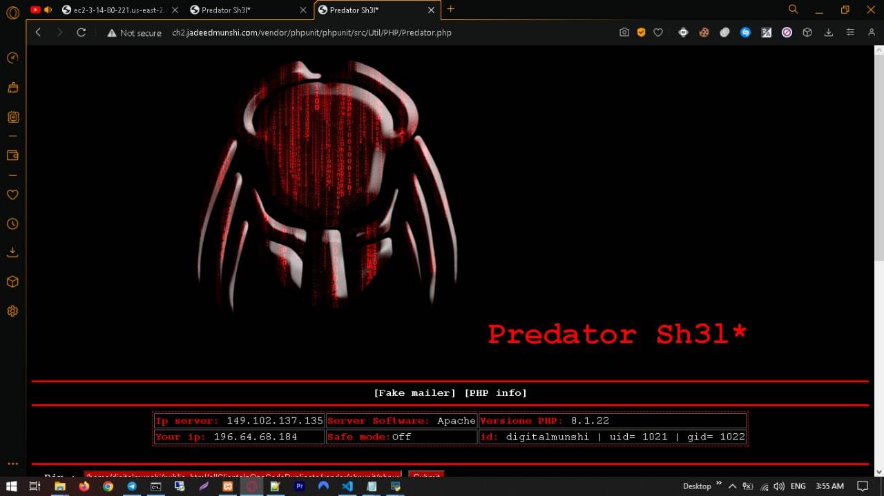Click the 3:55 AM taskbar clock
Viewport: 884px width, 496px height.
829,486
